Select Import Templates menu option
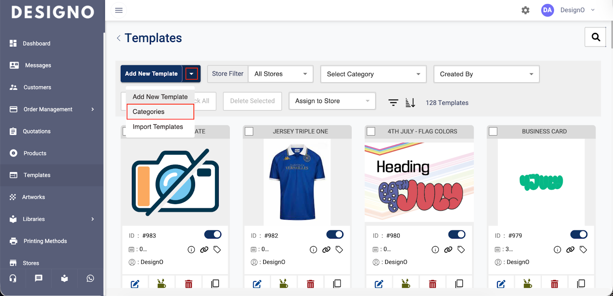This screenshot has width=613, height=296. [158, 127]
